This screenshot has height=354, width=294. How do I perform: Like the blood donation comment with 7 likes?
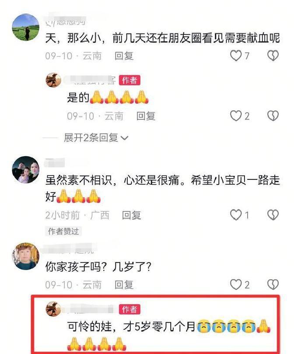coord(236,56)
